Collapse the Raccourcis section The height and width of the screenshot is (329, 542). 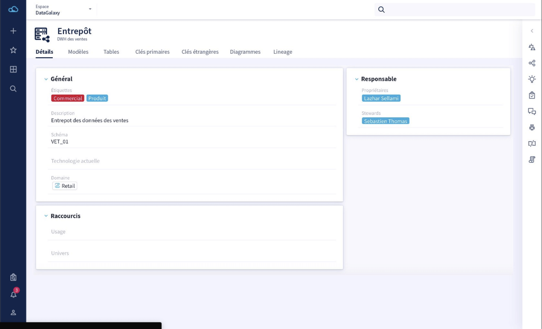coord(46,216)
